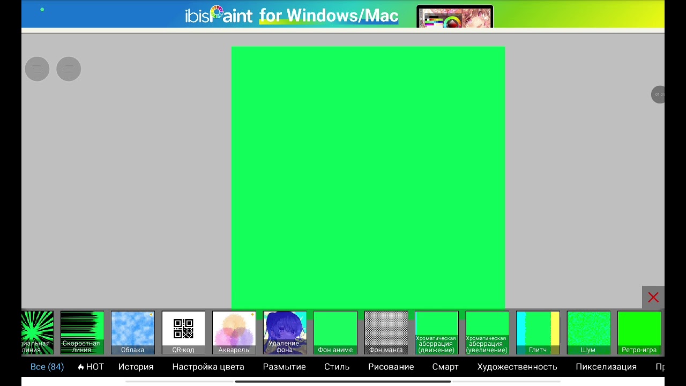Select the Шум noise filter

[588, 333]
